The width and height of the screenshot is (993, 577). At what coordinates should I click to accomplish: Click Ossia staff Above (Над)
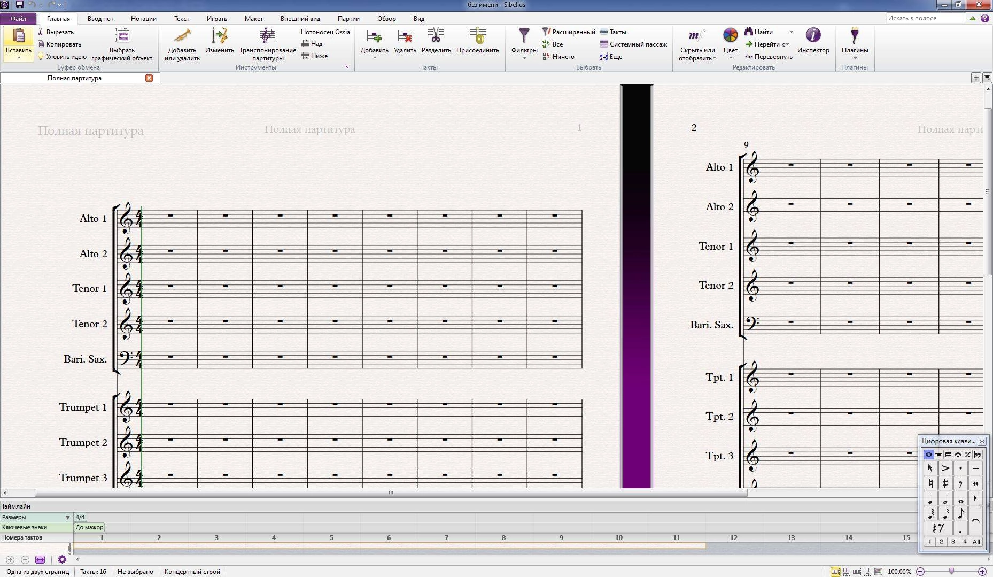312,44
